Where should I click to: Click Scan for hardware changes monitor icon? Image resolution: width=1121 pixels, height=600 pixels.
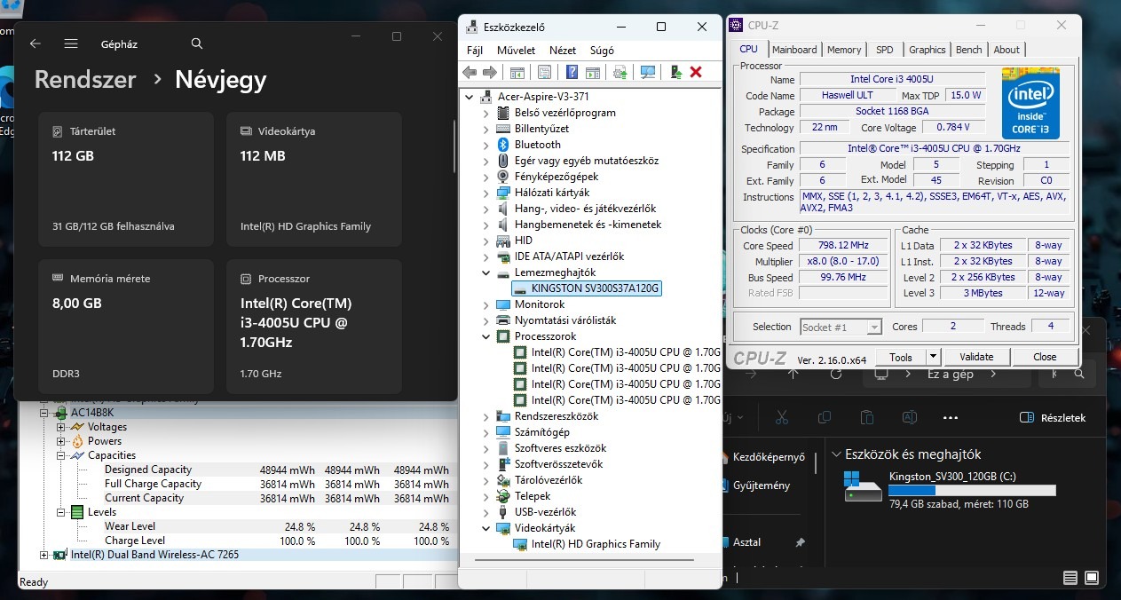(x=648, y=73)
